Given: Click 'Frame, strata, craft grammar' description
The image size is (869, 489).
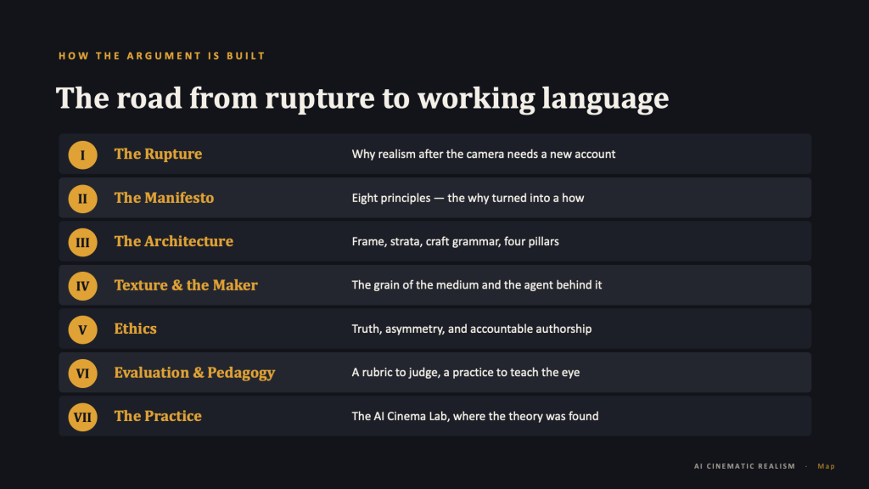Looking at the screenshot, I should click(x=455, y=242).
